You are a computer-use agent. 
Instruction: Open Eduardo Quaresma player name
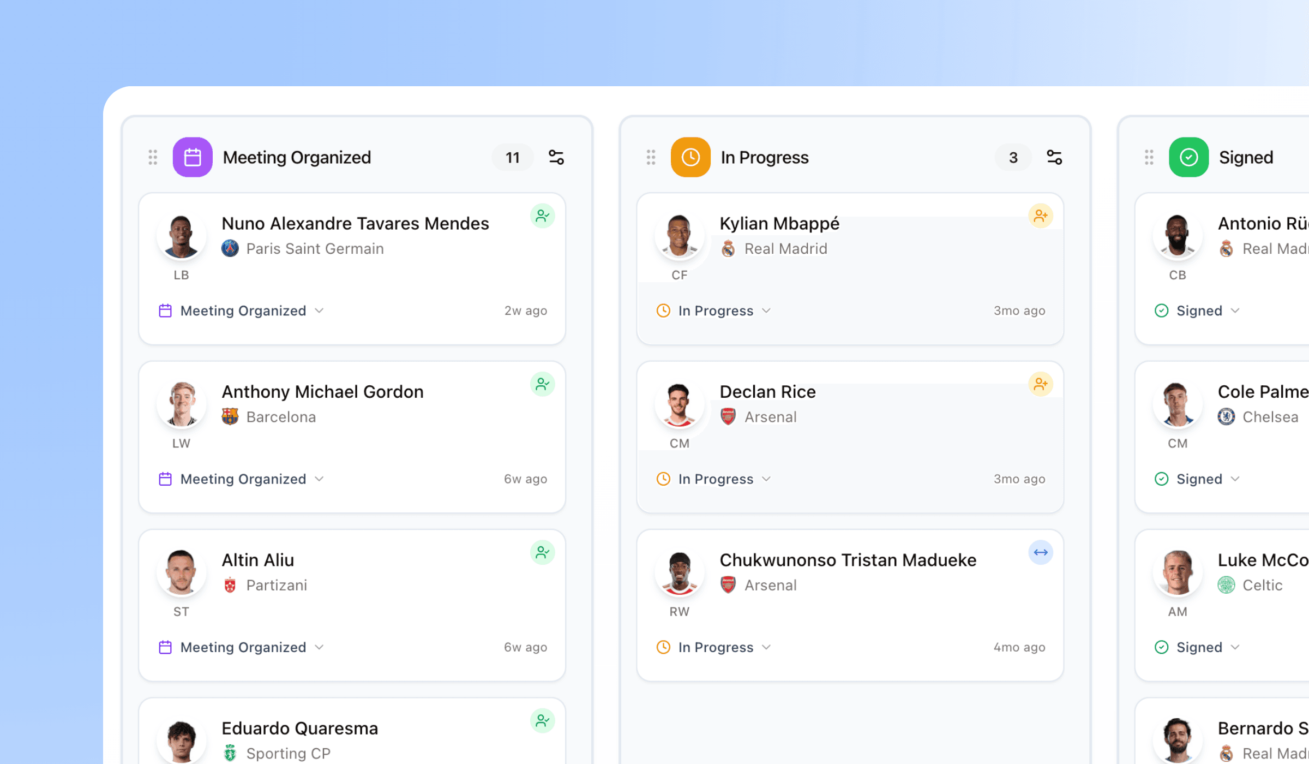(299, 728)
